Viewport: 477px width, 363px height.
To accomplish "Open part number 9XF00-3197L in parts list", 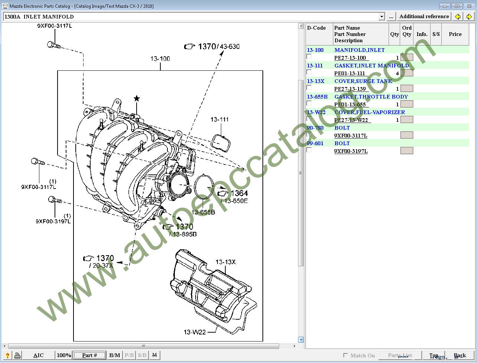I will click(x=351, y=151).
